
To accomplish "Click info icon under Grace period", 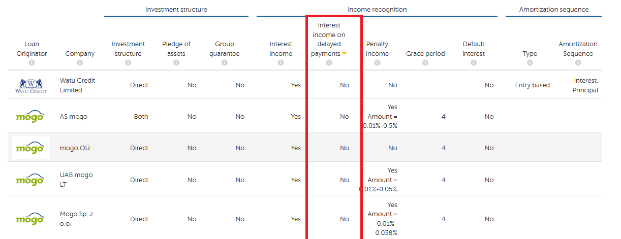I will 425,63.
